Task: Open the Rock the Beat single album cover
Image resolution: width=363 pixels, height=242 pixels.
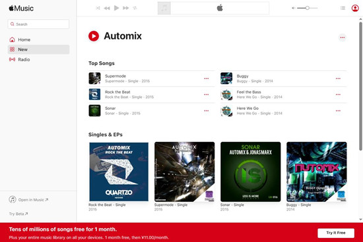Action: (119, 172)
